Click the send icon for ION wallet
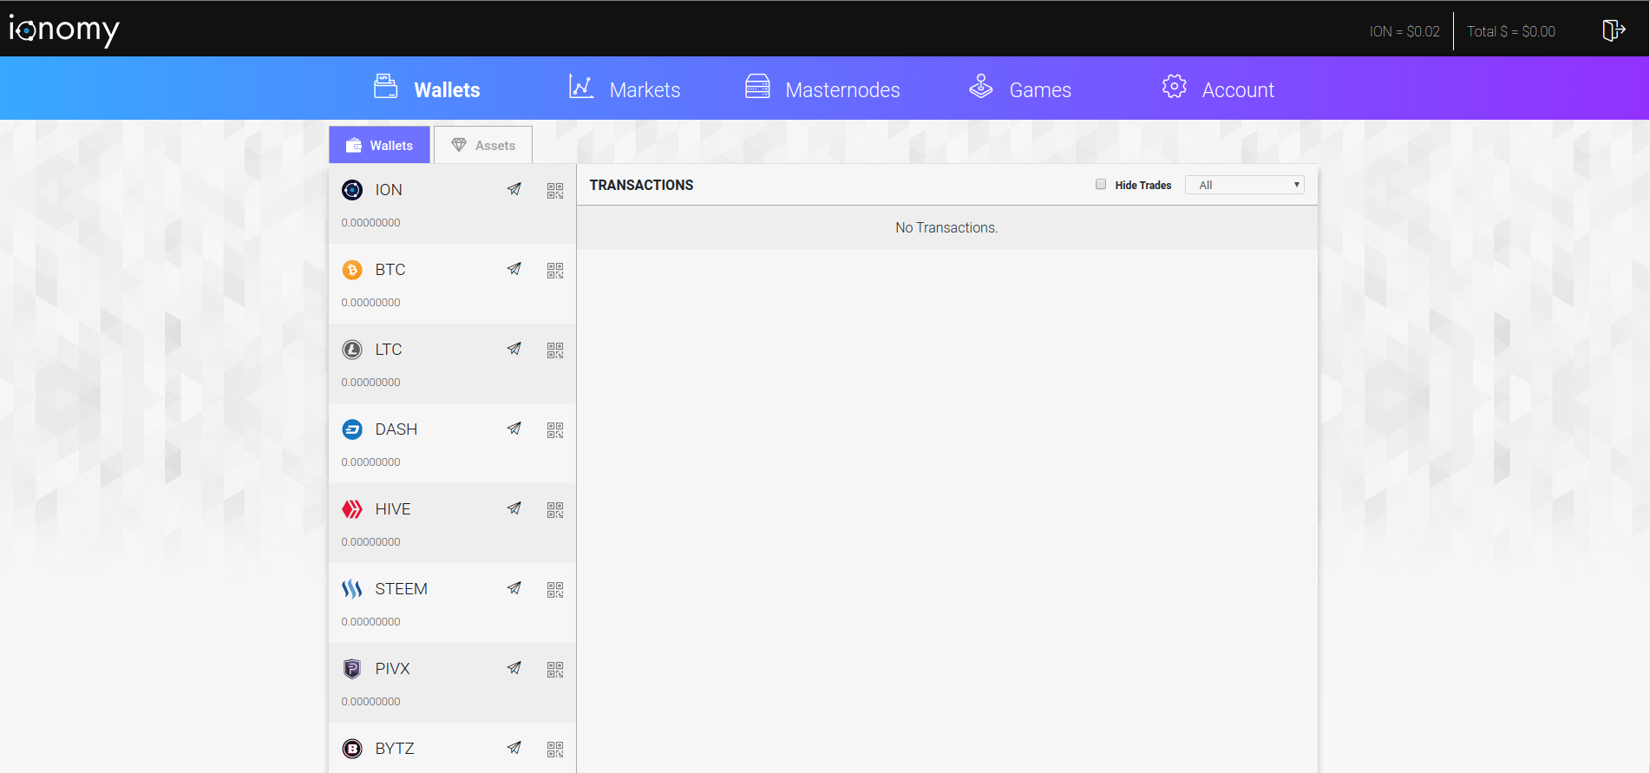 (514, 189)
